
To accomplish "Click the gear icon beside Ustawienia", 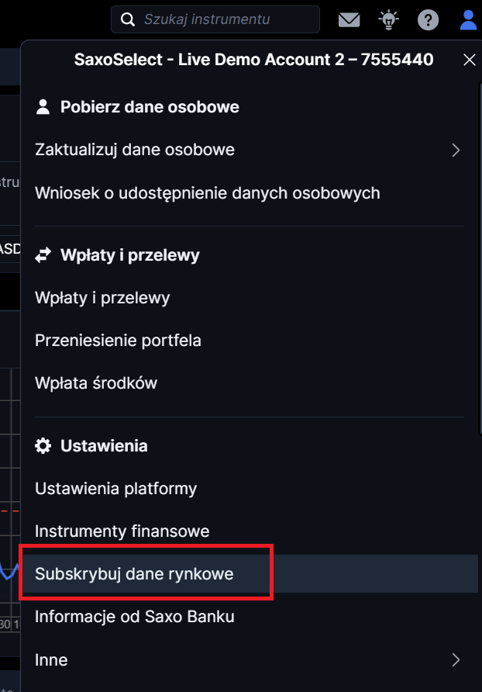I will (x=43, y=446).
